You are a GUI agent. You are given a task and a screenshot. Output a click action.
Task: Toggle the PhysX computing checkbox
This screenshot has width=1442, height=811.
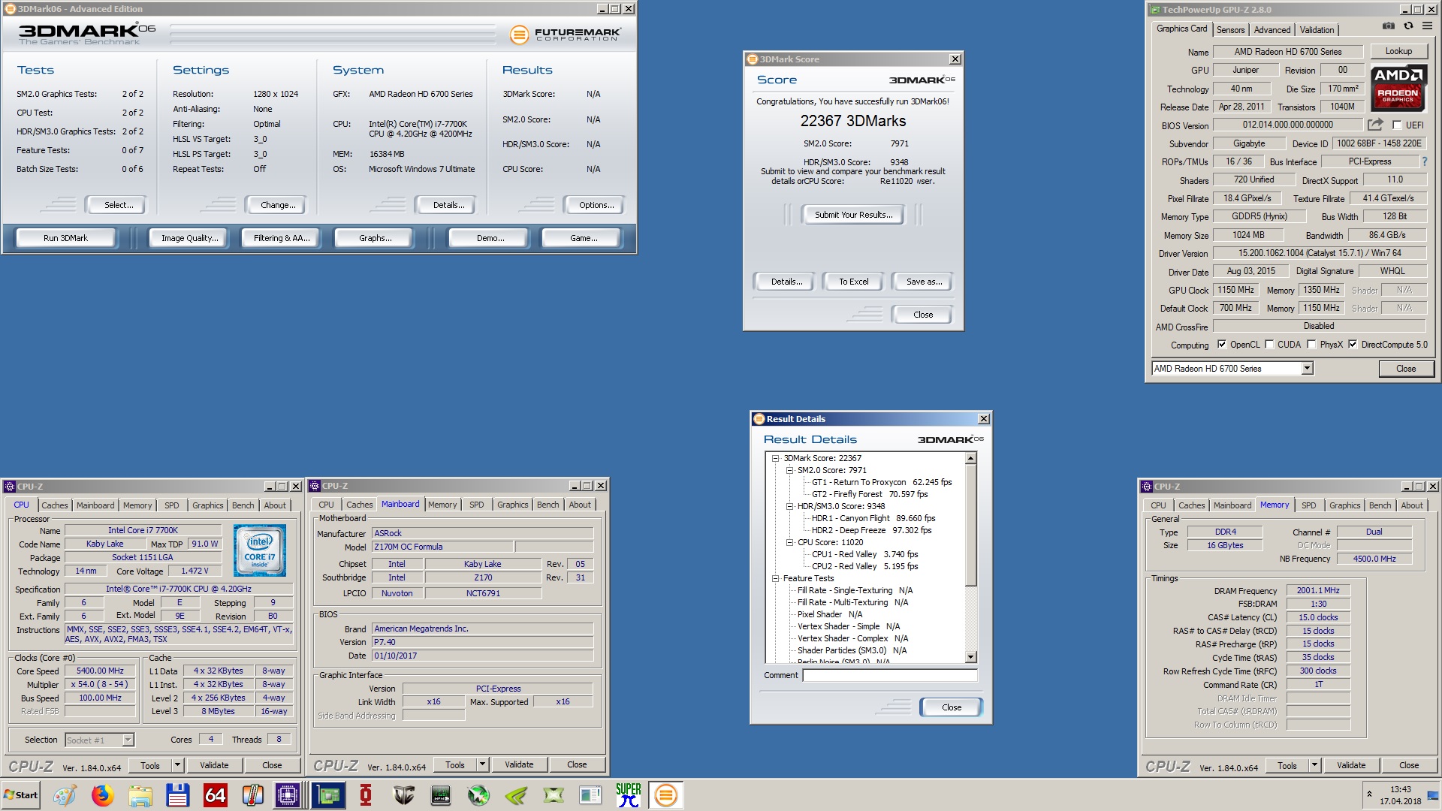1311,345
